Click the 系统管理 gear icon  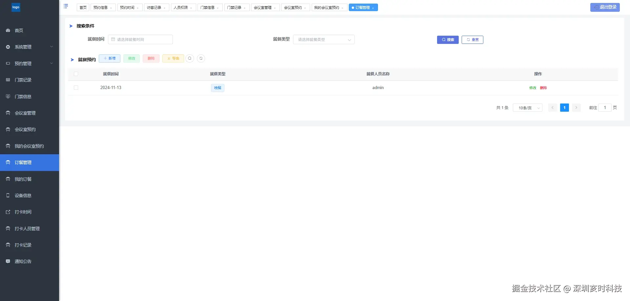[x=8, y=47]
